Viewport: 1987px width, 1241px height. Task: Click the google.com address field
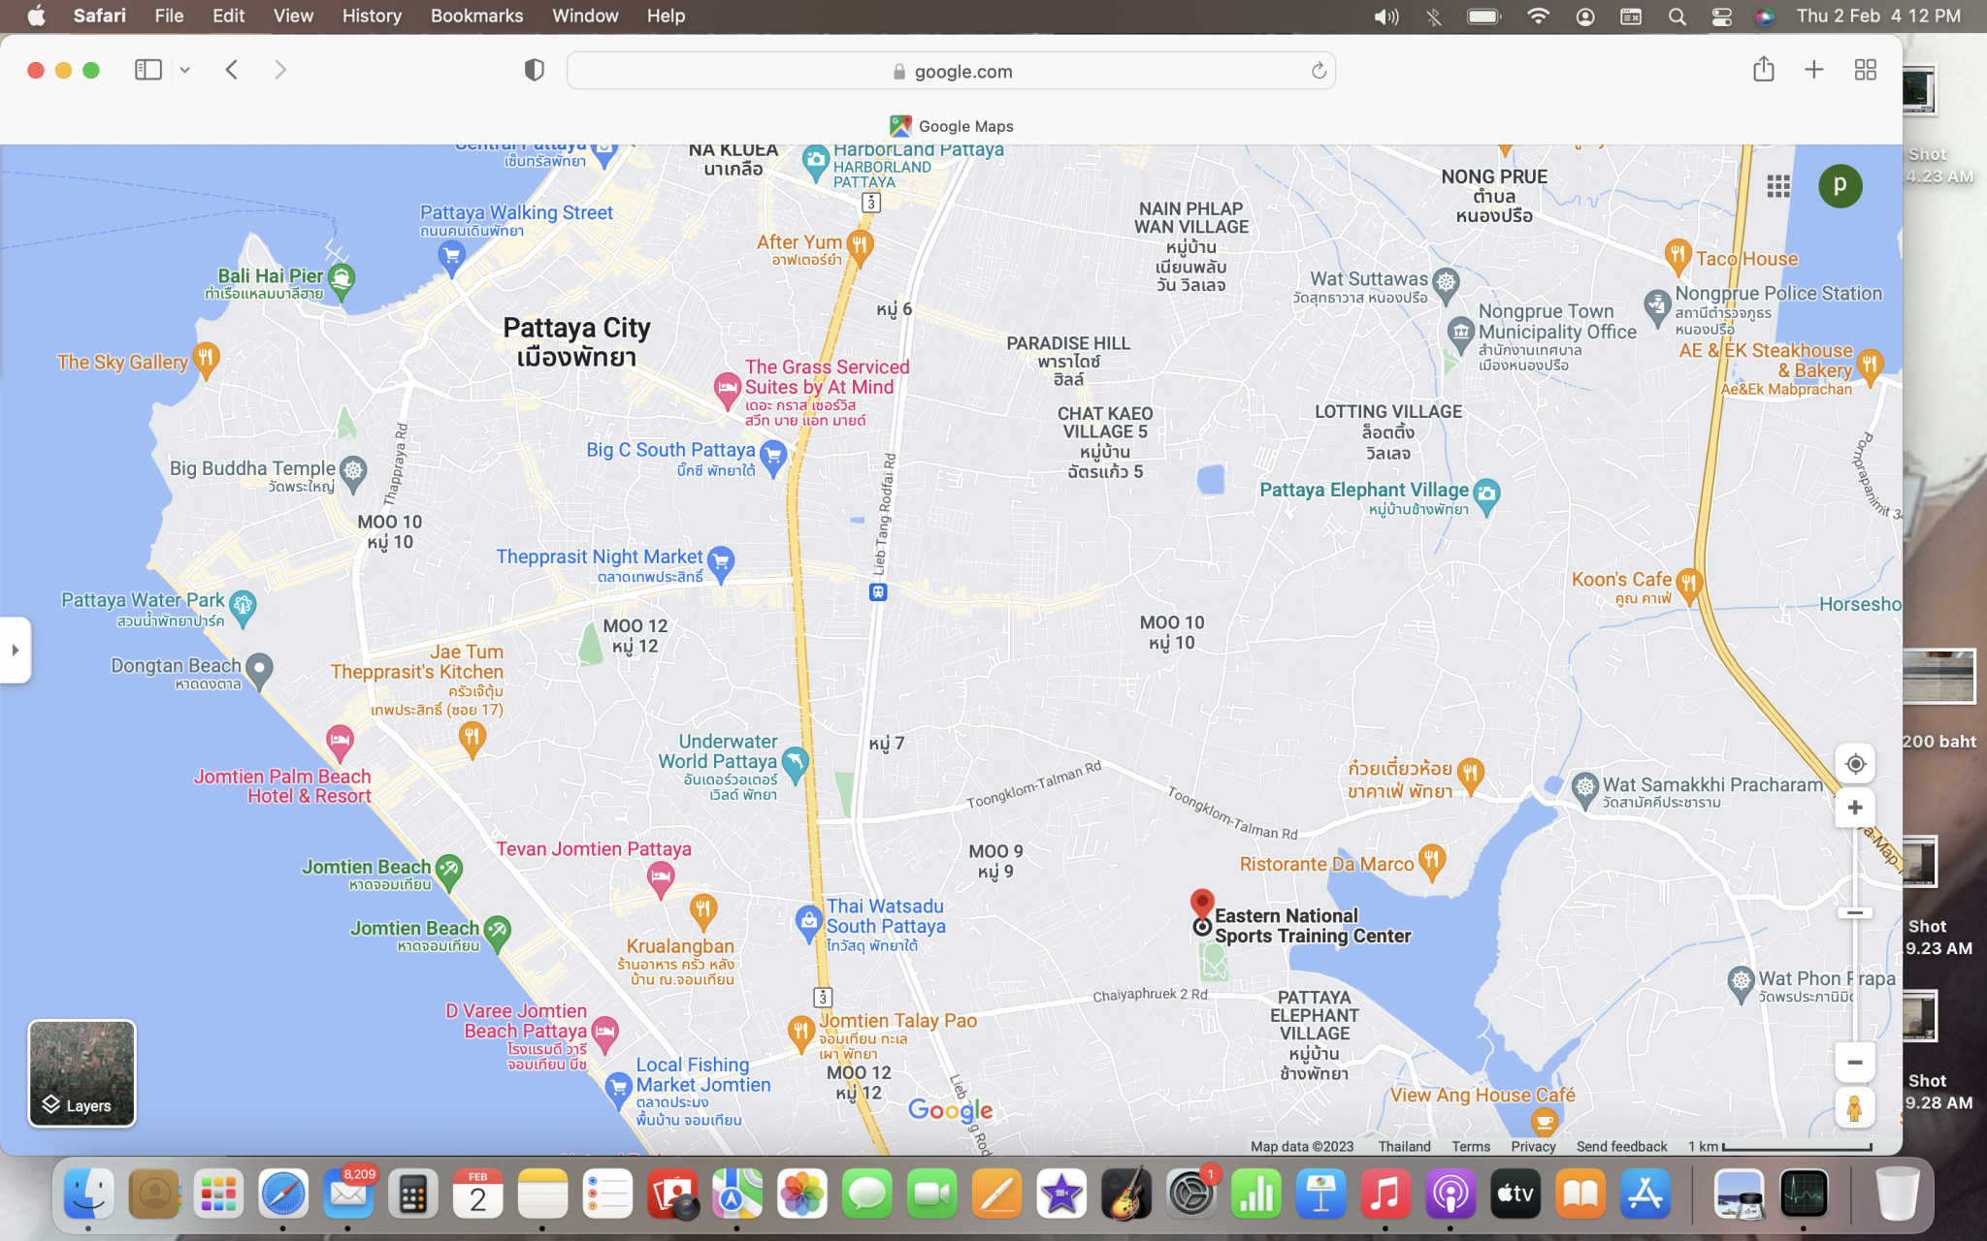(x=951, y=71)
